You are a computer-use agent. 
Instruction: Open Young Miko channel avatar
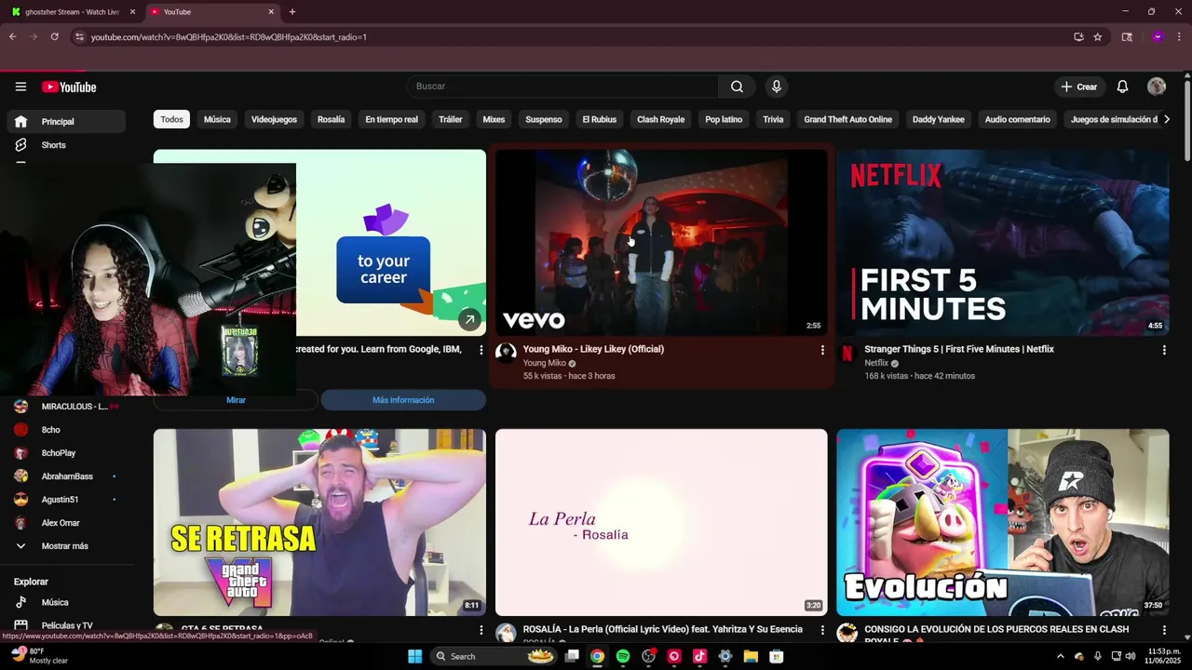(506, 352)
